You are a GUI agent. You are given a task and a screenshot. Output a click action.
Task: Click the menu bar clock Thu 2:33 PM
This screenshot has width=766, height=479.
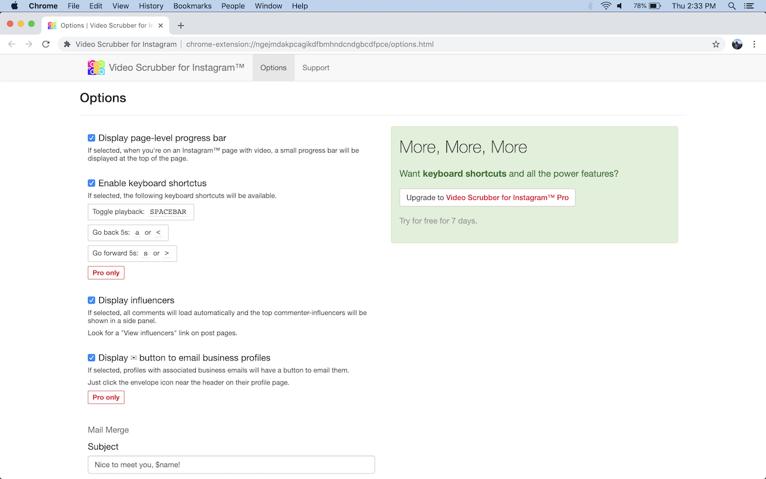pyautogui.click(x=694, y=6)
